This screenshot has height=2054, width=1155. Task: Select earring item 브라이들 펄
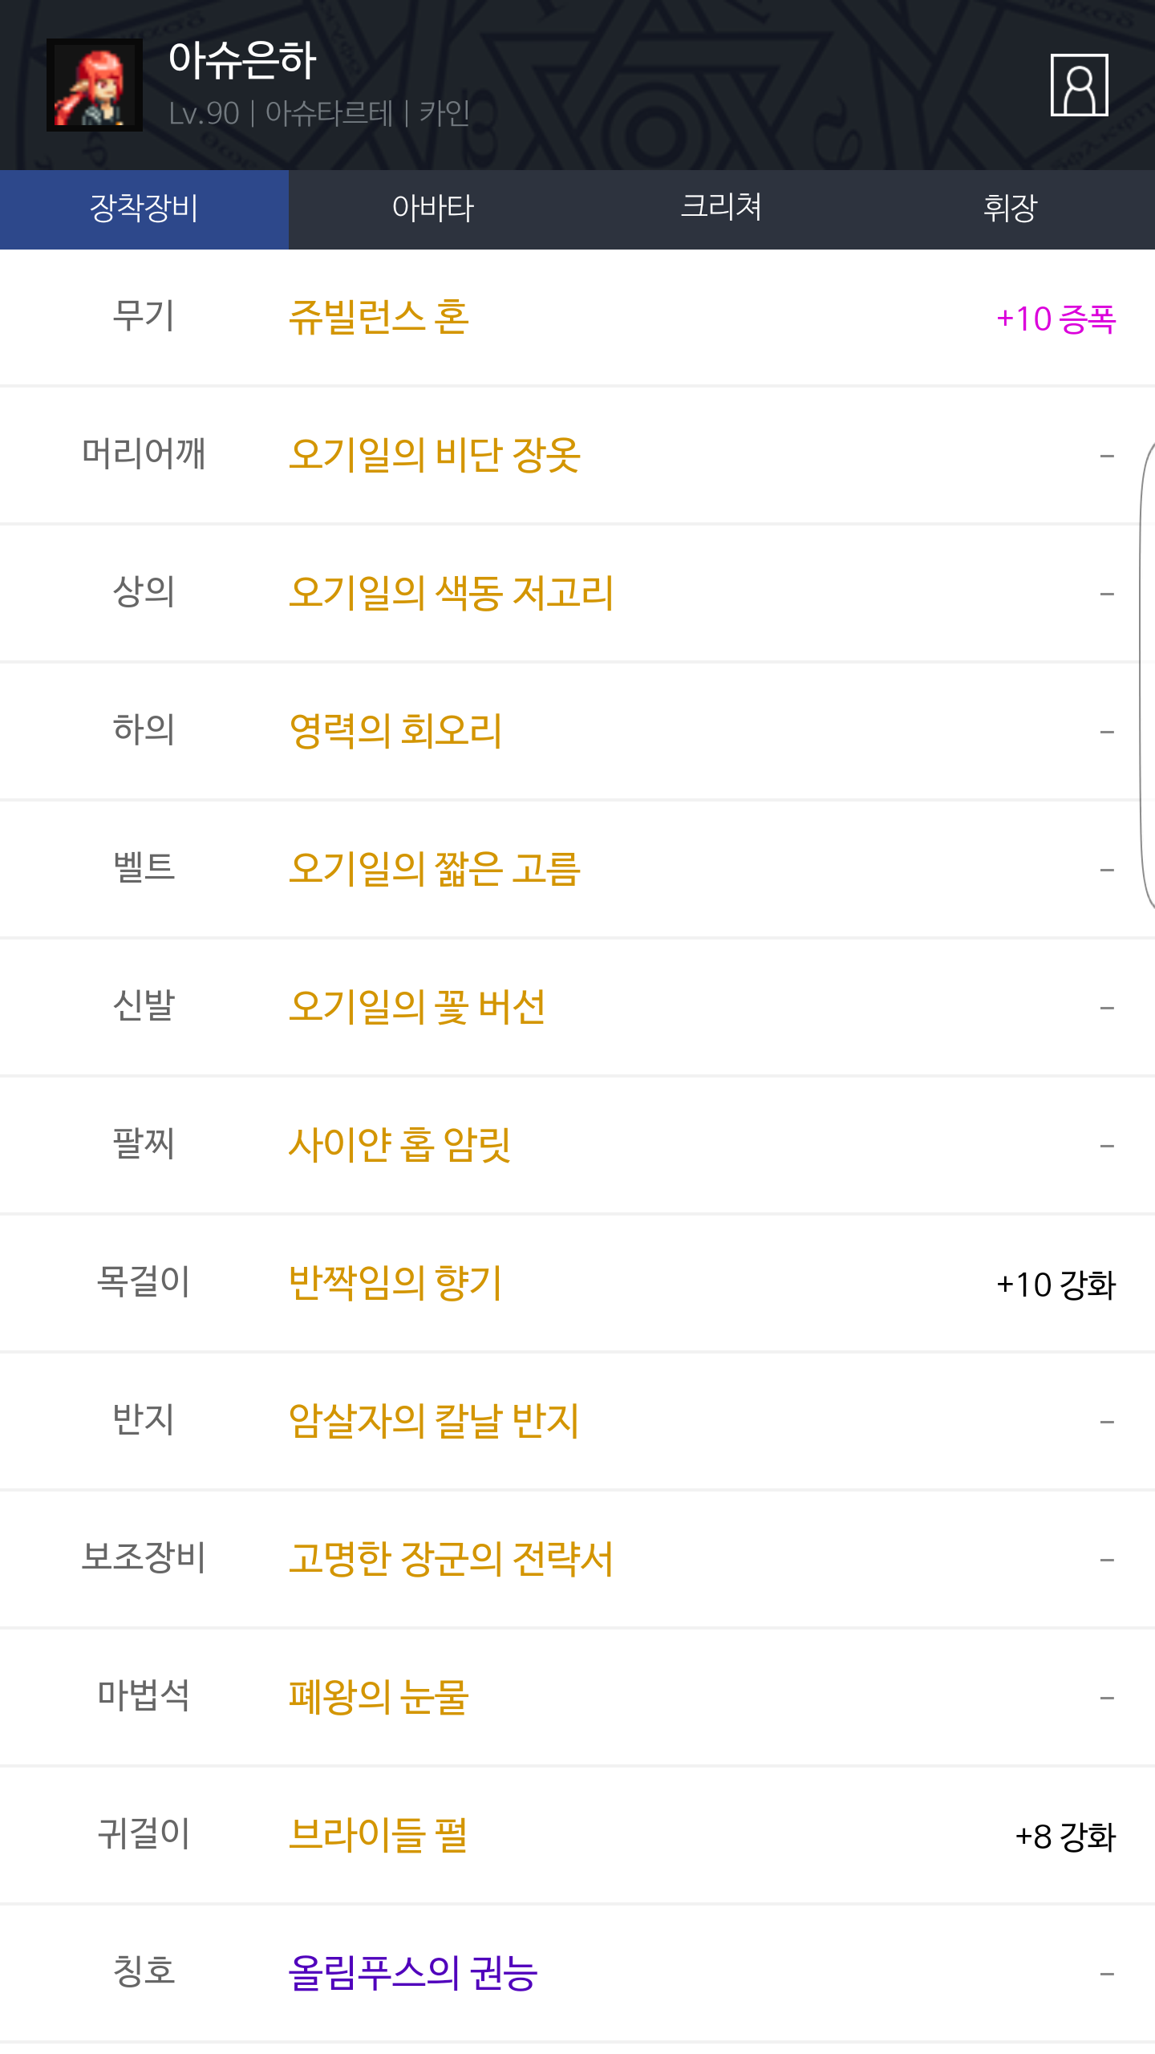click(379, 1836)
